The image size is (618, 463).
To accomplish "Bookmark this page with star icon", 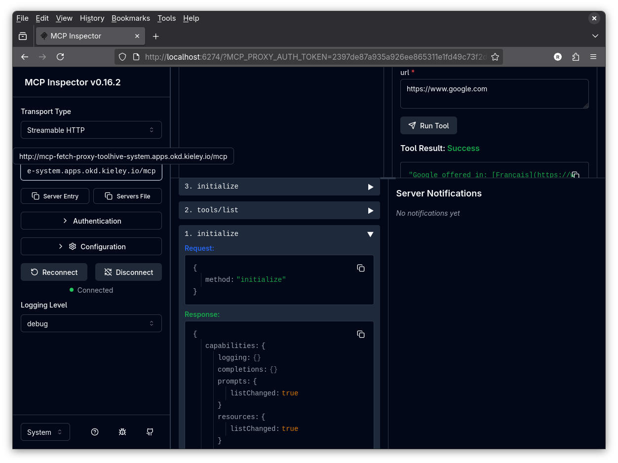I will (x=495, y=57).
